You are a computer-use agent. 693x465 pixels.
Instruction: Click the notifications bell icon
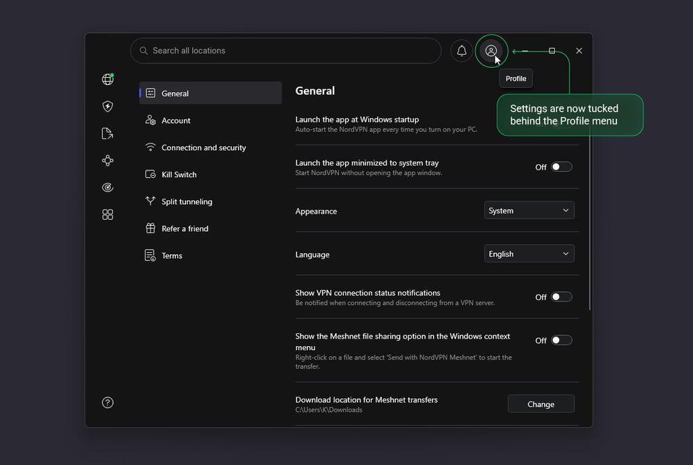pos(462,51)
